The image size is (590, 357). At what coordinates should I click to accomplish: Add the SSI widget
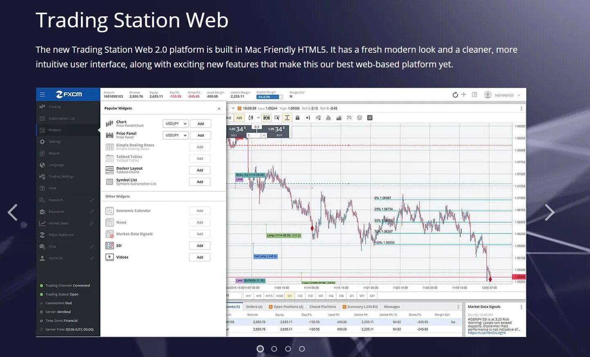click(200, 245)
